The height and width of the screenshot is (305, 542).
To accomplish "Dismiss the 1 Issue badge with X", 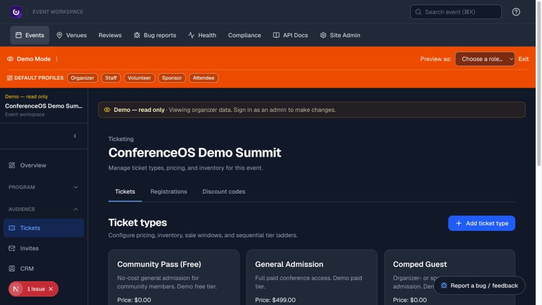I will tap(51, 289).
